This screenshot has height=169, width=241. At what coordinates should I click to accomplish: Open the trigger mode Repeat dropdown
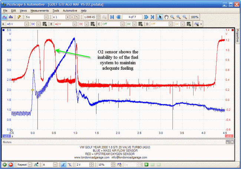tap(30, 164)
